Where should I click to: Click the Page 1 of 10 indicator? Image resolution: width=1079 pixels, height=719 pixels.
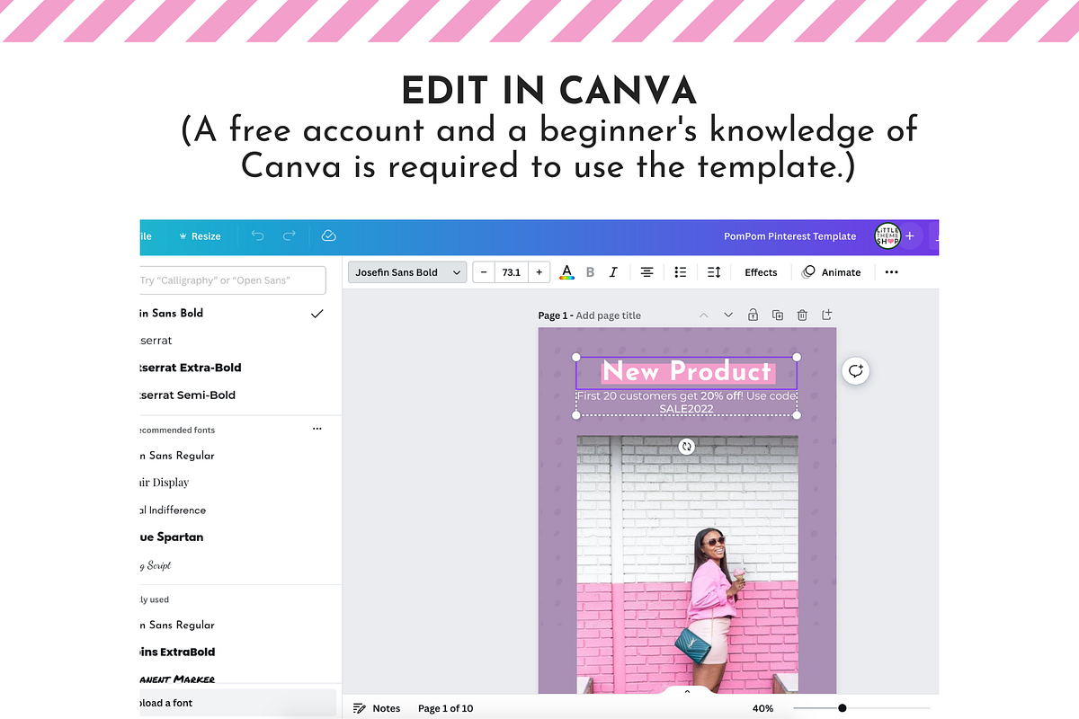[445, 708]
